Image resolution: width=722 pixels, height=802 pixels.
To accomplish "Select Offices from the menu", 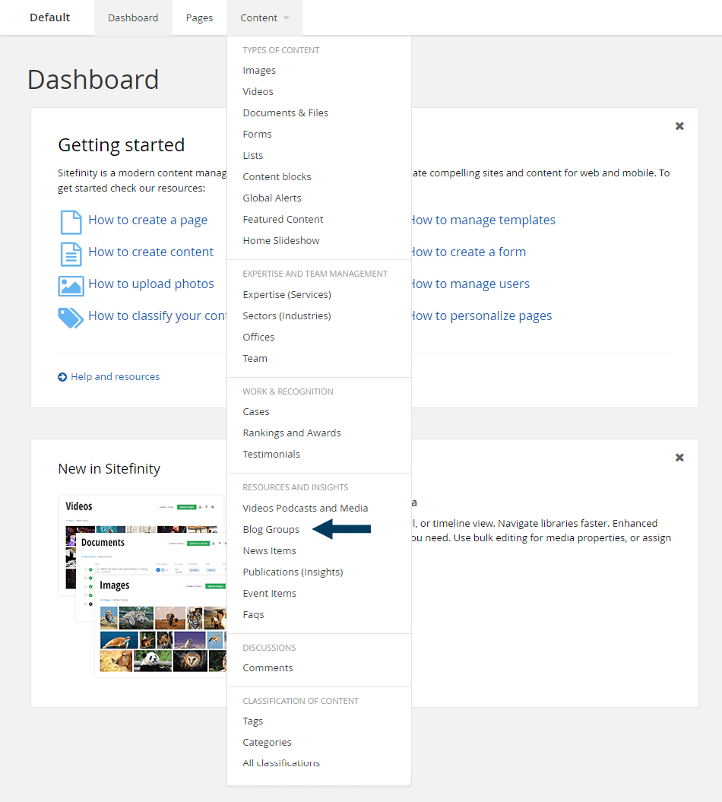I will 258,337.
